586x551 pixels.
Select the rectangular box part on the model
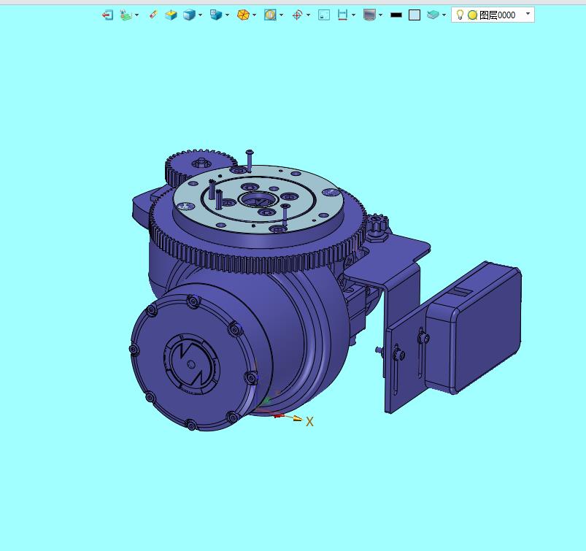coord(474,328)
